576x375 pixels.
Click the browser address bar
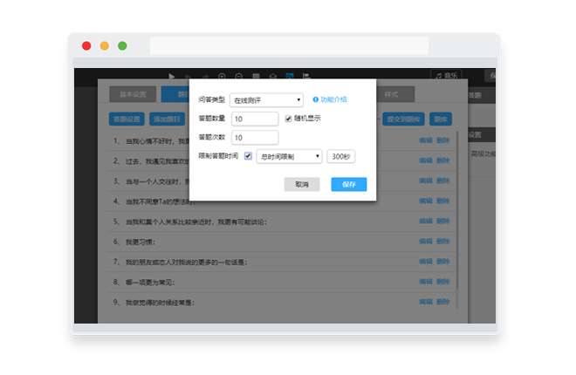289,46
